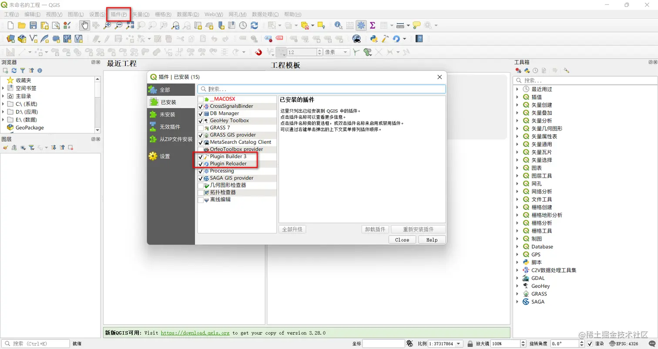
Task: Focus the locator search bar (Ctrl+K)
Action: click(x=36, y=344)
